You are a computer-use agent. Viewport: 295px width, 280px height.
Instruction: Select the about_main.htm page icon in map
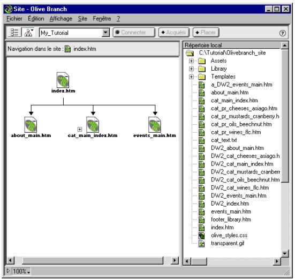(x=31, y=125)
